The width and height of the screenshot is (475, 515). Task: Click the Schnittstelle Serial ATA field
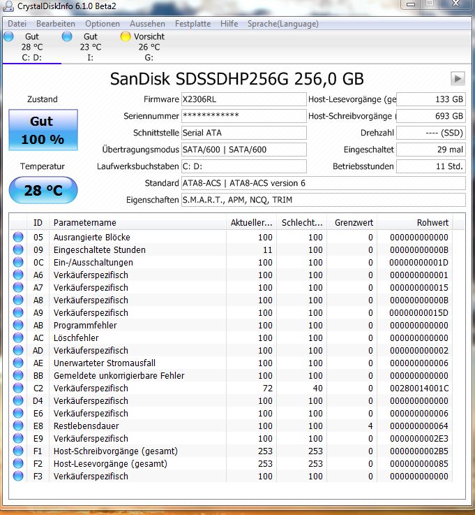pyautogui.click(x=244, y=133)
